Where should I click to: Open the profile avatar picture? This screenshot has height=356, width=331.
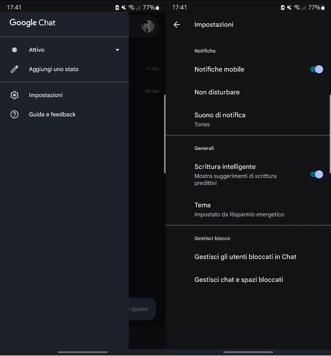click(x=148, y=27)
